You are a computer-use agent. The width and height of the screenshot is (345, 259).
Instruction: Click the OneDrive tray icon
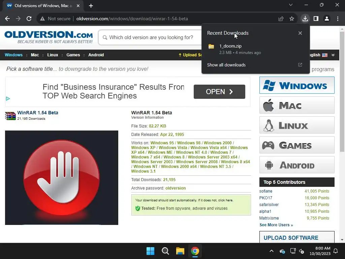click(x=282, y=251)
